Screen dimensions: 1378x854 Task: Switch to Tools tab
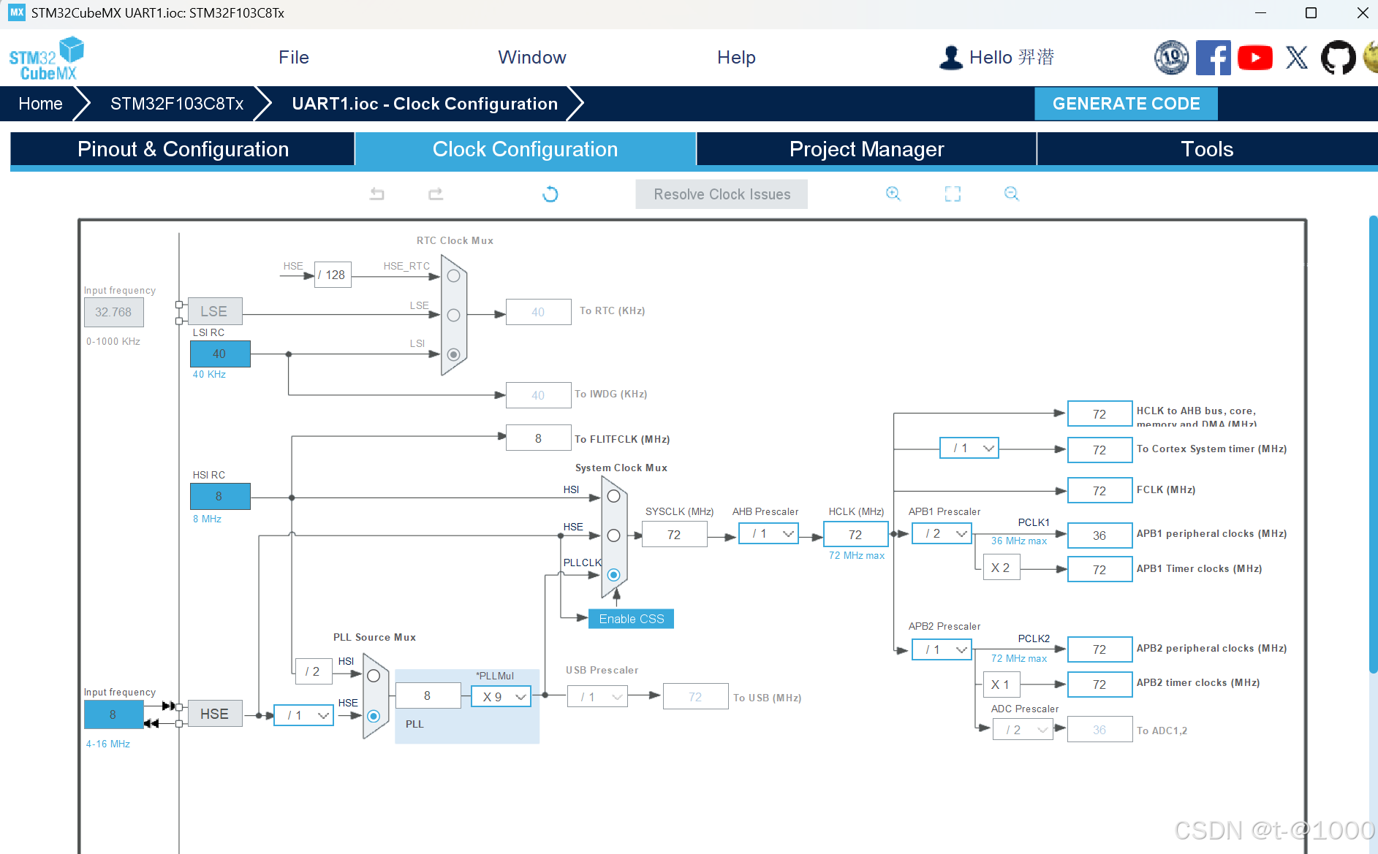[1207, 149]
